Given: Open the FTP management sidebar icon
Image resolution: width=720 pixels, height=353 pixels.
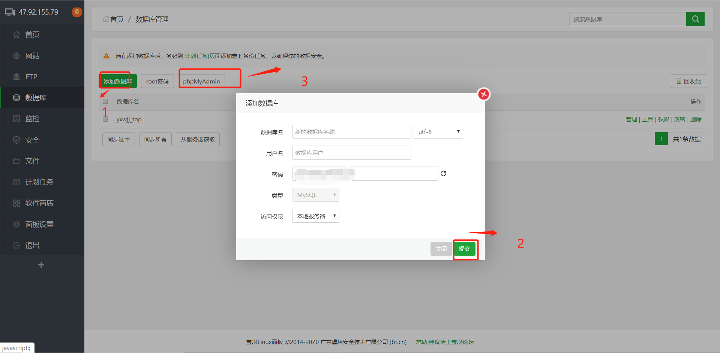Looking at the screenshot, I should 16,77.
